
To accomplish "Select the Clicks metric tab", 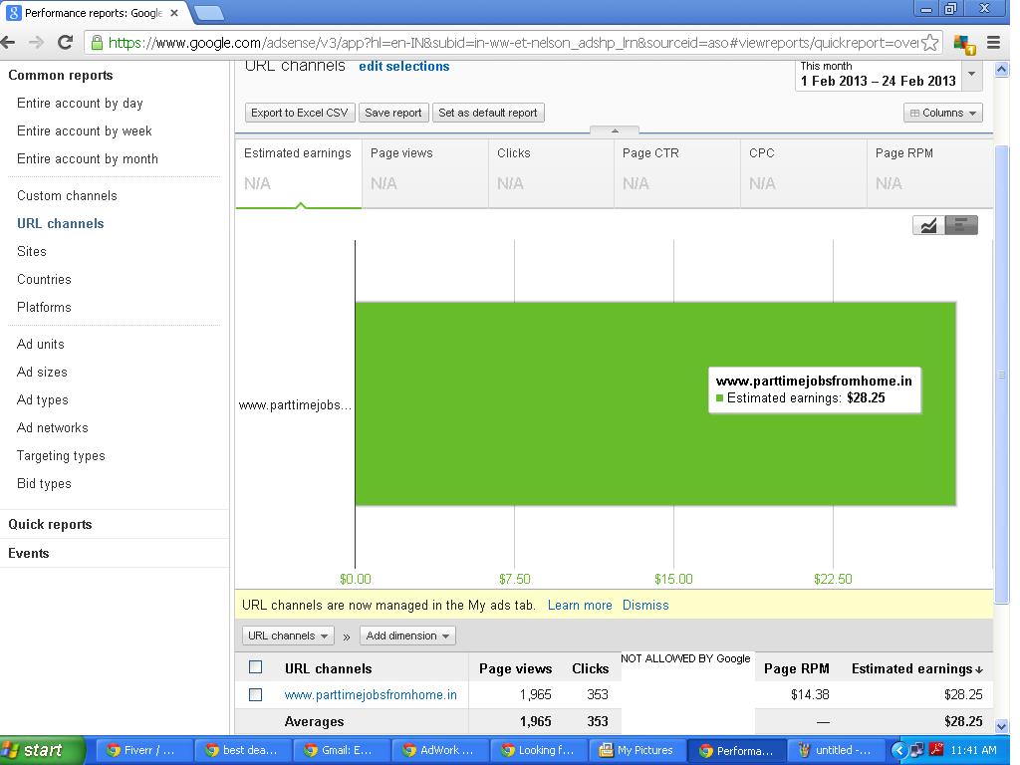I will (551, 173).
